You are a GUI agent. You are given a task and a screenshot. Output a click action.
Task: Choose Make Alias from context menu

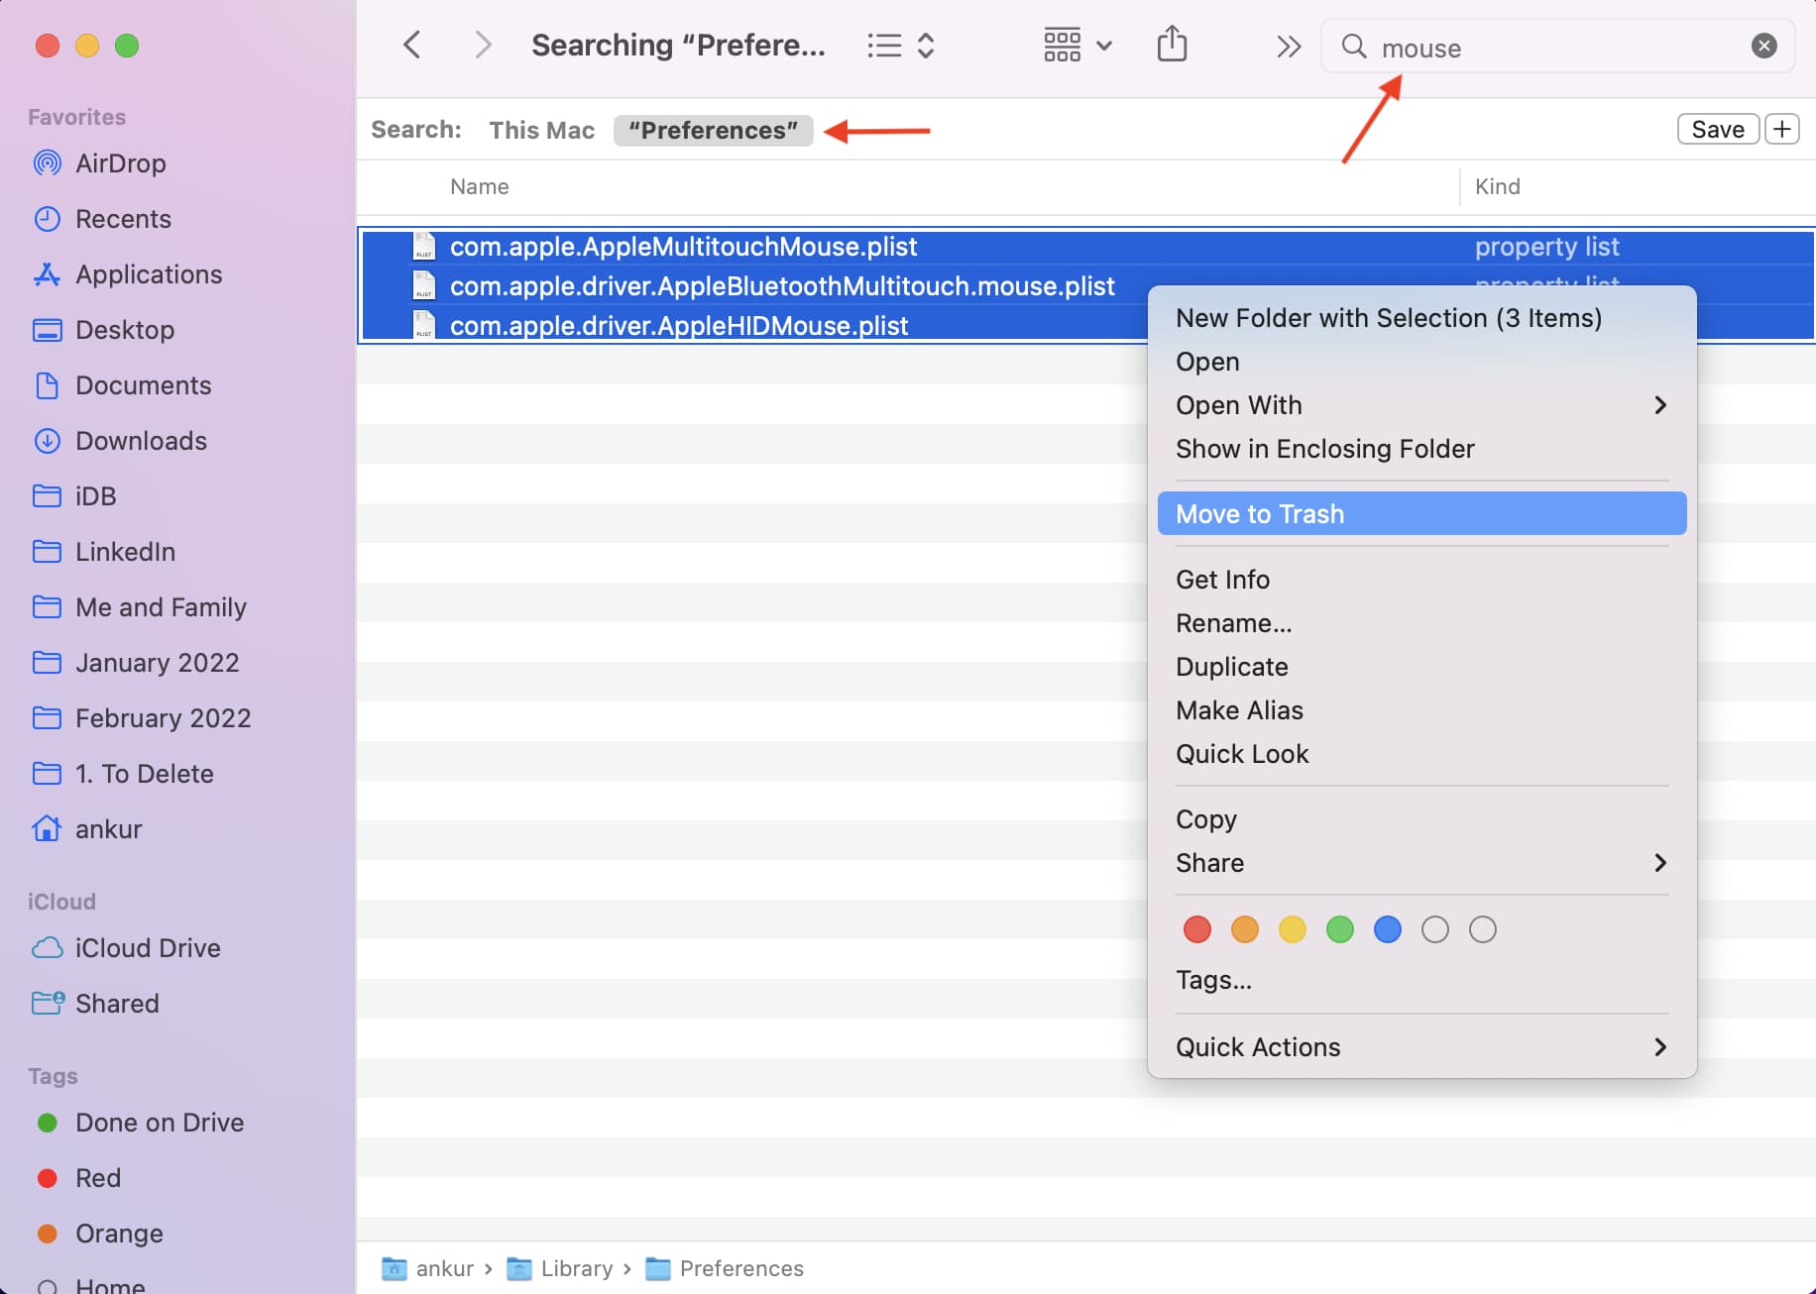1421,710
